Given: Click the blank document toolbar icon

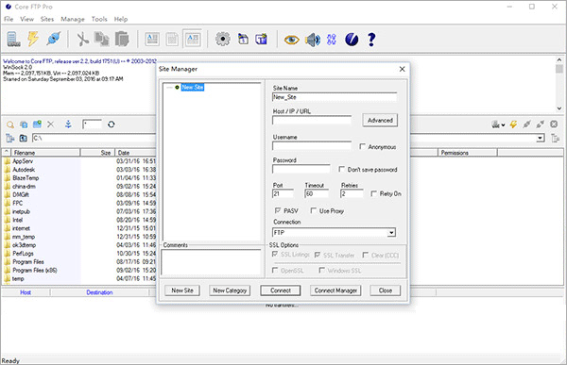Looking at the screenshot, I should click(x=172, y=39).
